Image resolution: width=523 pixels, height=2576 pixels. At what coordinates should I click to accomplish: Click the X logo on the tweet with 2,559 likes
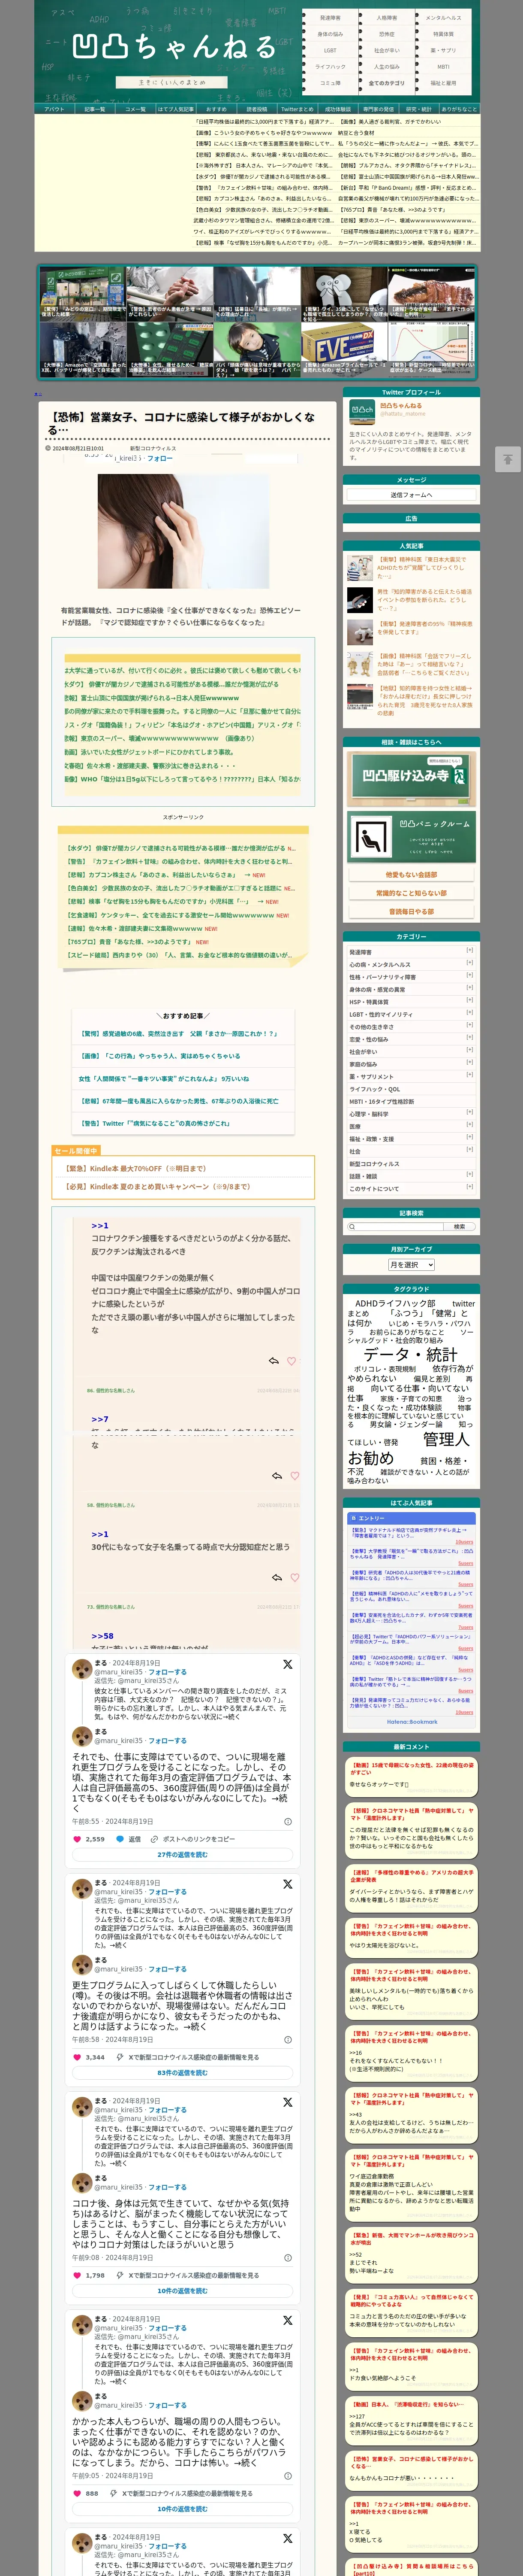click(288, 1665)
